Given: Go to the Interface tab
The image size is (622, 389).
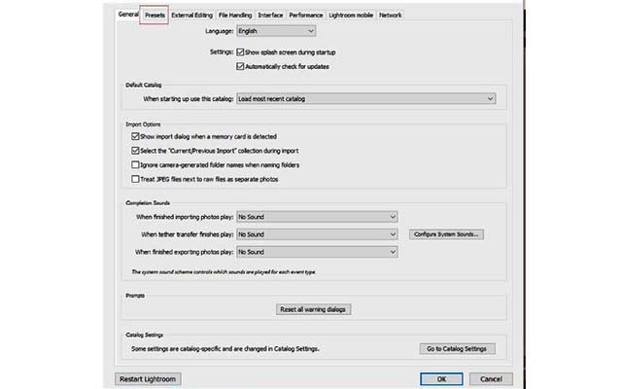Looking at the screenshot, I should (270, 16).
